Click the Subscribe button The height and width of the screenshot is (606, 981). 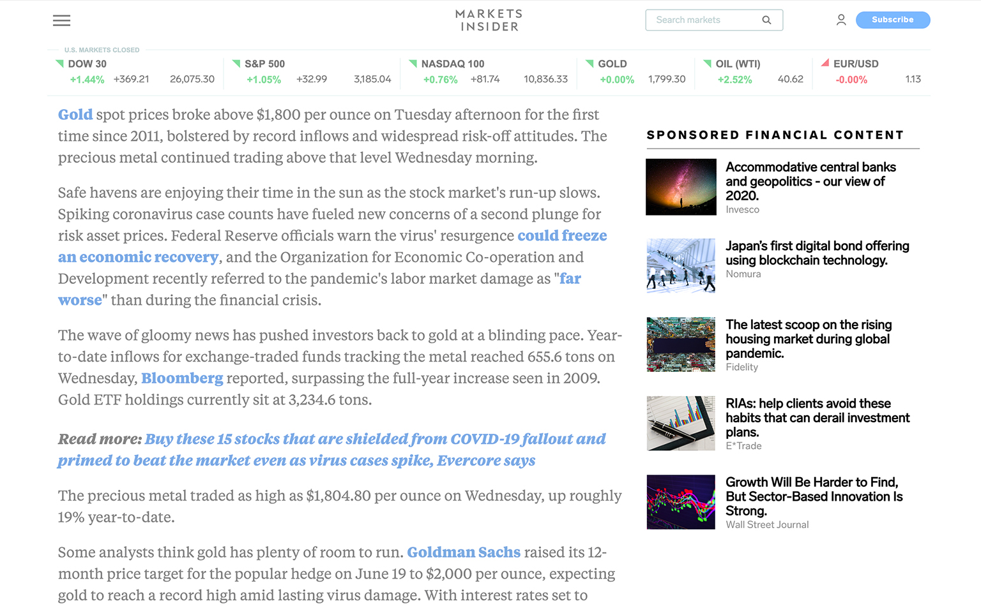pos(893,20)
